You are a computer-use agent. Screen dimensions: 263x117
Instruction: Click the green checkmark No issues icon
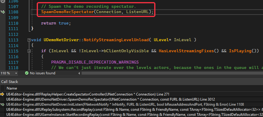[27, 73]
